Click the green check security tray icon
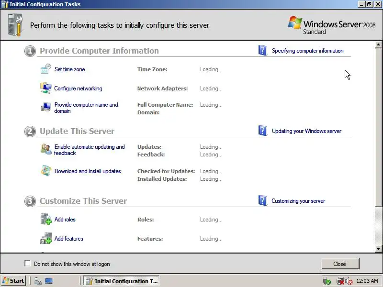The height and width of the screenshot is (287, 383). coord(327,281)
